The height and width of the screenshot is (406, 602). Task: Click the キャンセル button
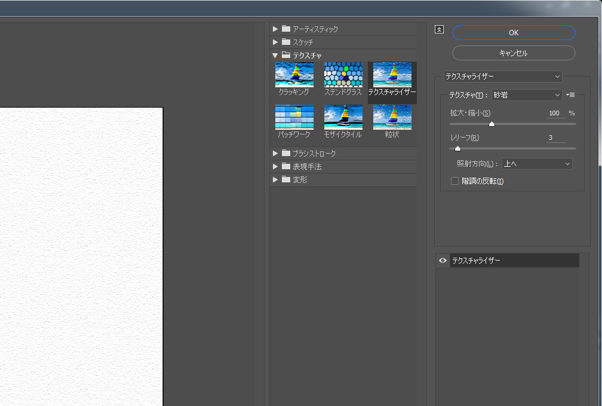coord(514,53)
